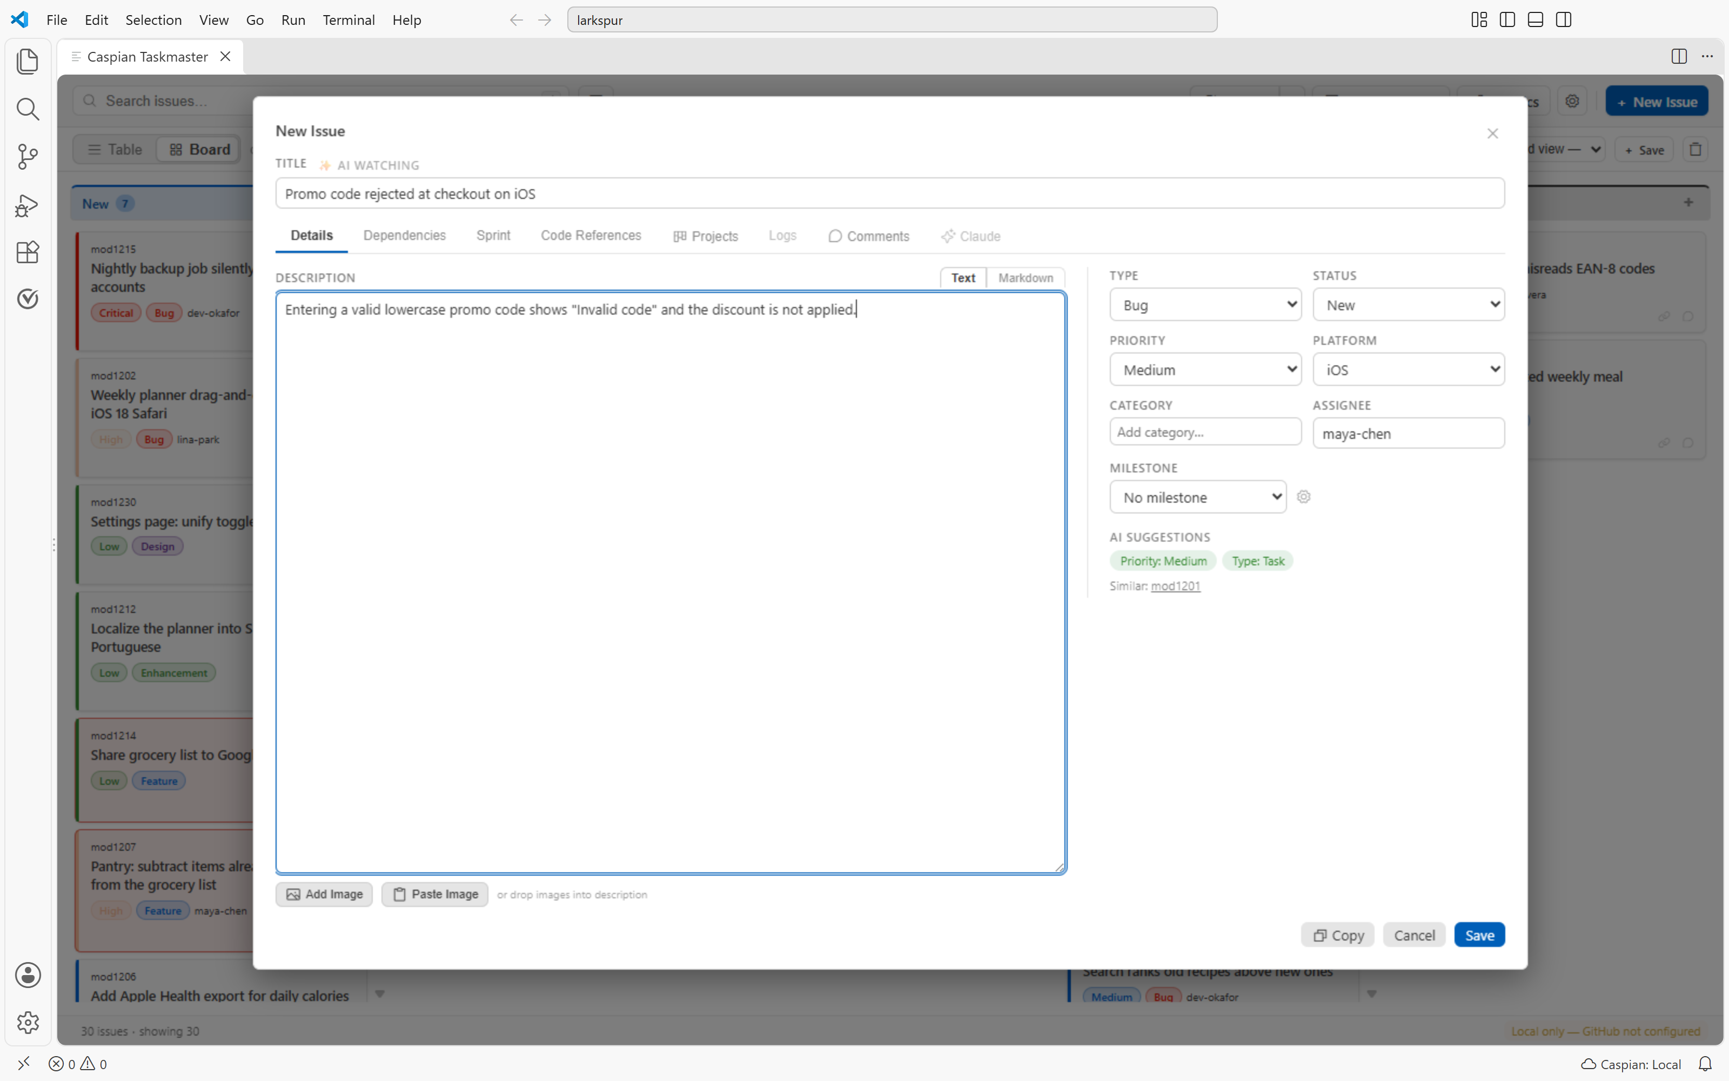Open the Terminal menu
The width and height of the screenshot is (1729, 1081).
pos(349,20)
